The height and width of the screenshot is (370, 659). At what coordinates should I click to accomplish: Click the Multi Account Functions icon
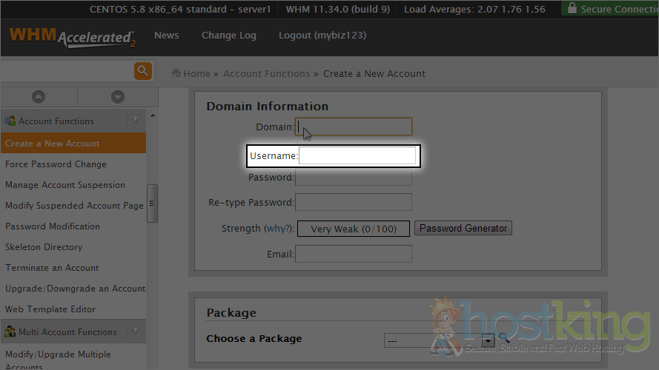(10, 332)
